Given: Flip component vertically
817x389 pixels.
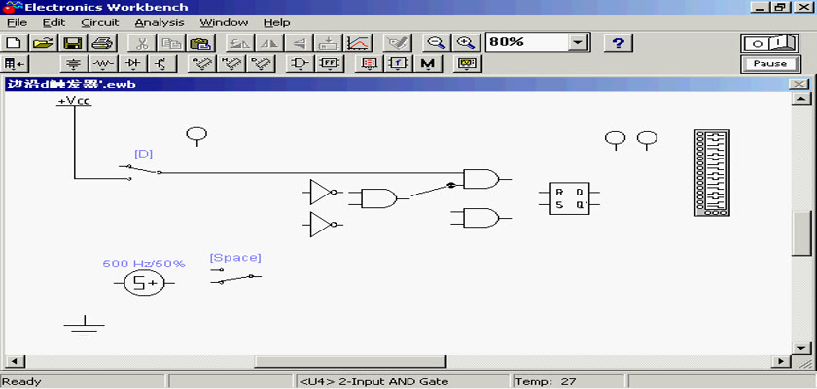Looking at the screenshot, I should [x=300, y=42].
